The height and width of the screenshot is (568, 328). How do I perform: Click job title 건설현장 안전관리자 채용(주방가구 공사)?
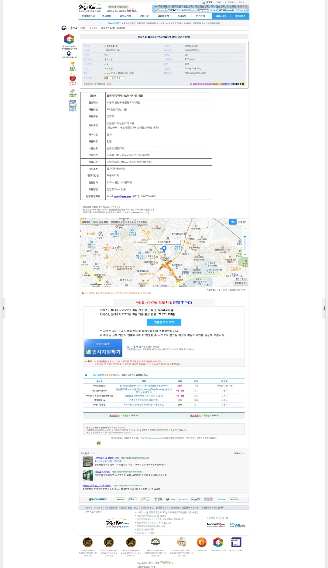point(144,396)
